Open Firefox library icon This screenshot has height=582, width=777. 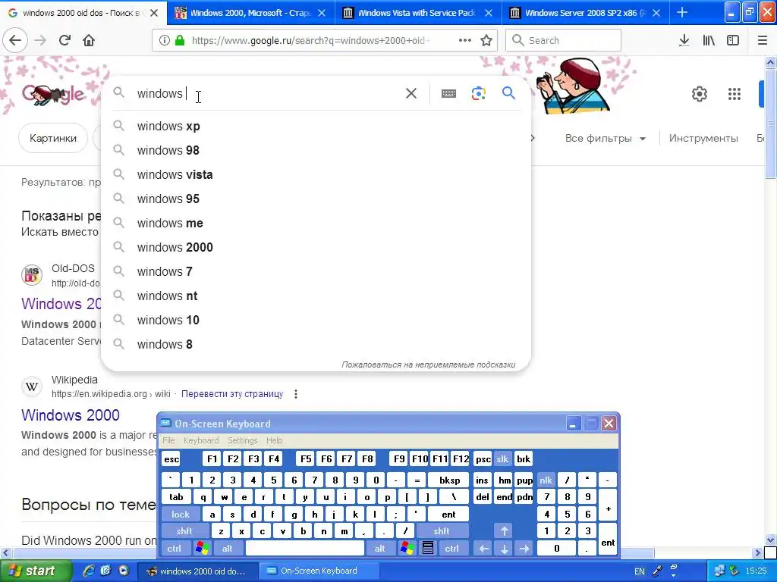tap(709, 40)
